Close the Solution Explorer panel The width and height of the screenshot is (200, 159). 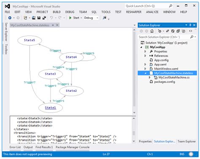click(194, 25)
